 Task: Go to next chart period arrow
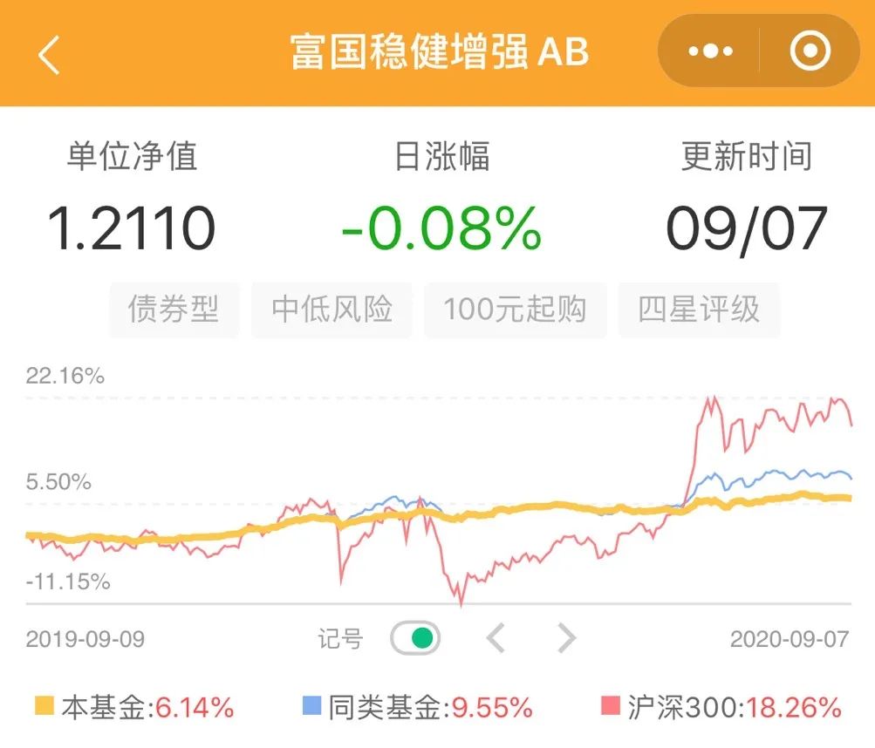point(566,637)
